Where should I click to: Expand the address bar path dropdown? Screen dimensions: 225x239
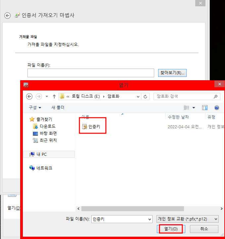coord(138,97)
